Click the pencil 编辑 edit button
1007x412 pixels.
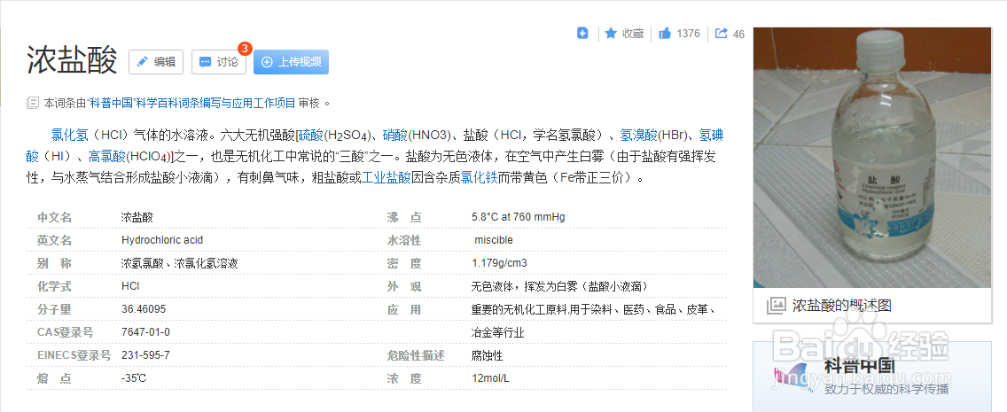(x=156, y=62)
